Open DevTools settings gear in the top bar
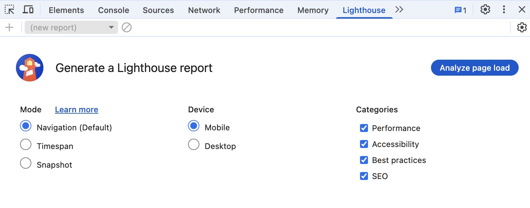Image resolution: width=530 pixels, height=208 pixels. coord(485,10)
